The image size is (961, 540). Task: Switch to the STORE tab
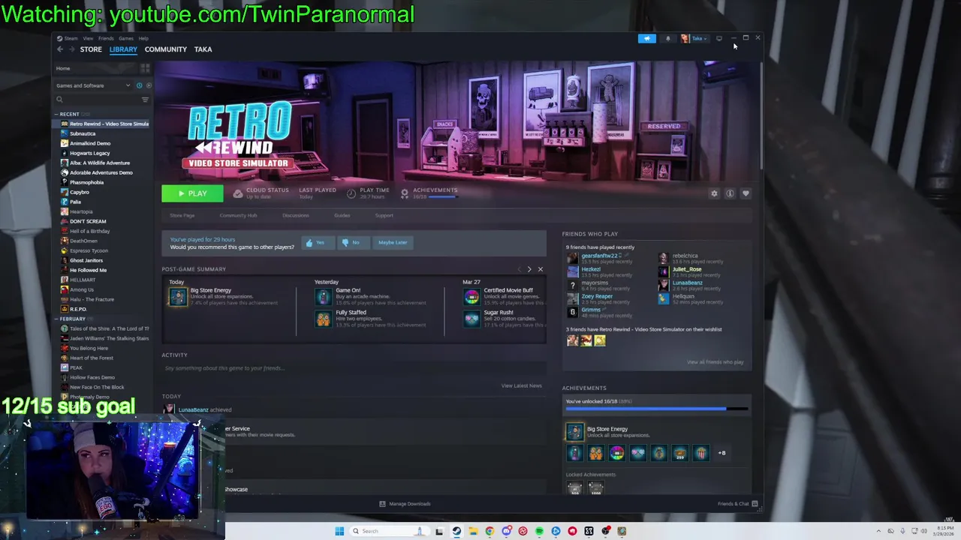[91, 49]
